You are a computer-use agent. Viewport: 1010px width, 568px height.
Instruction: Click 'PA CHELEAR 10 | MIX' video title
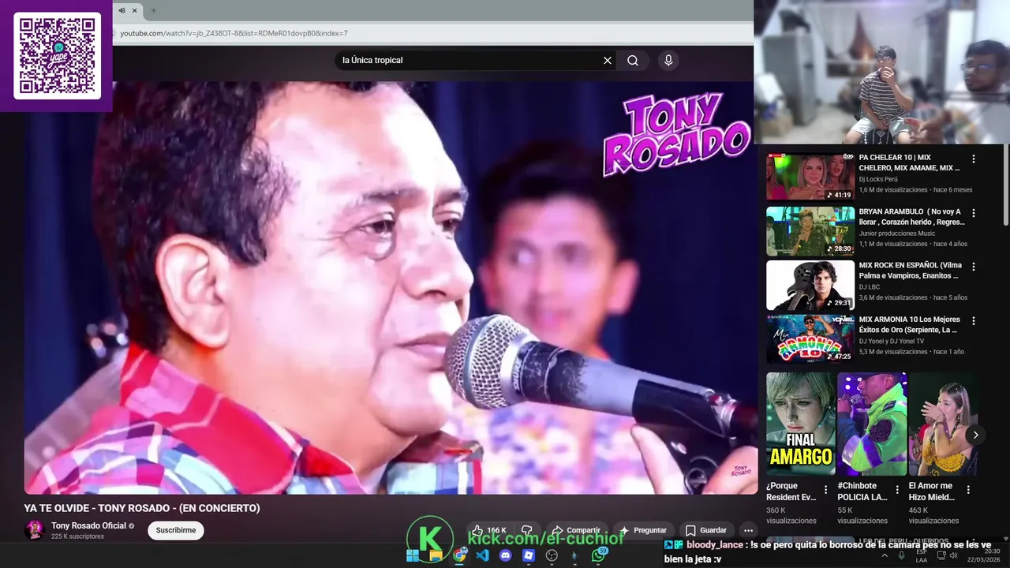click(x=909, y=163)
